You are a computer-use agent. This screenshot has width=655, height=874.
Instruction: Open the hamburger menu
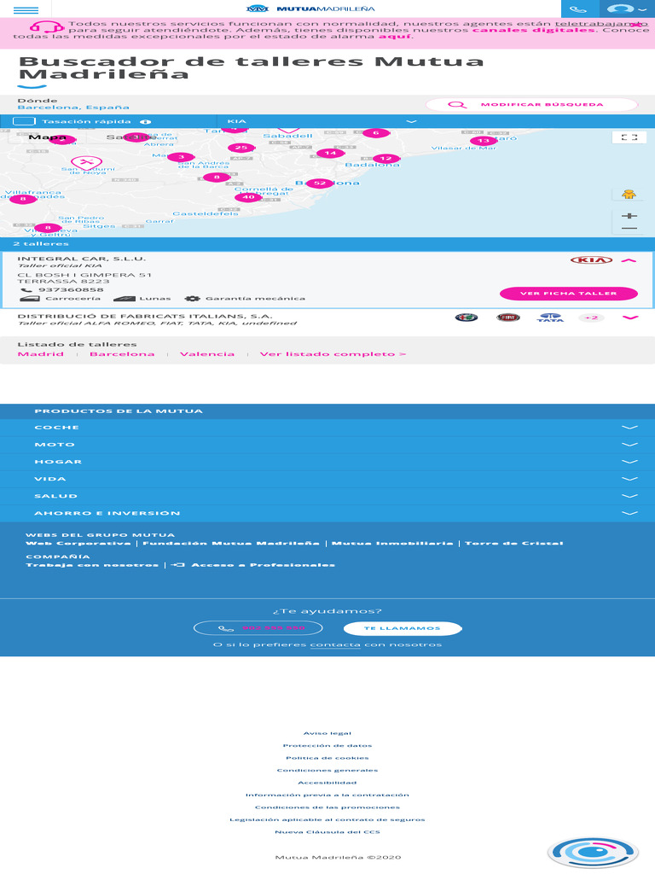pyautogui.click(x=26, y=10)
